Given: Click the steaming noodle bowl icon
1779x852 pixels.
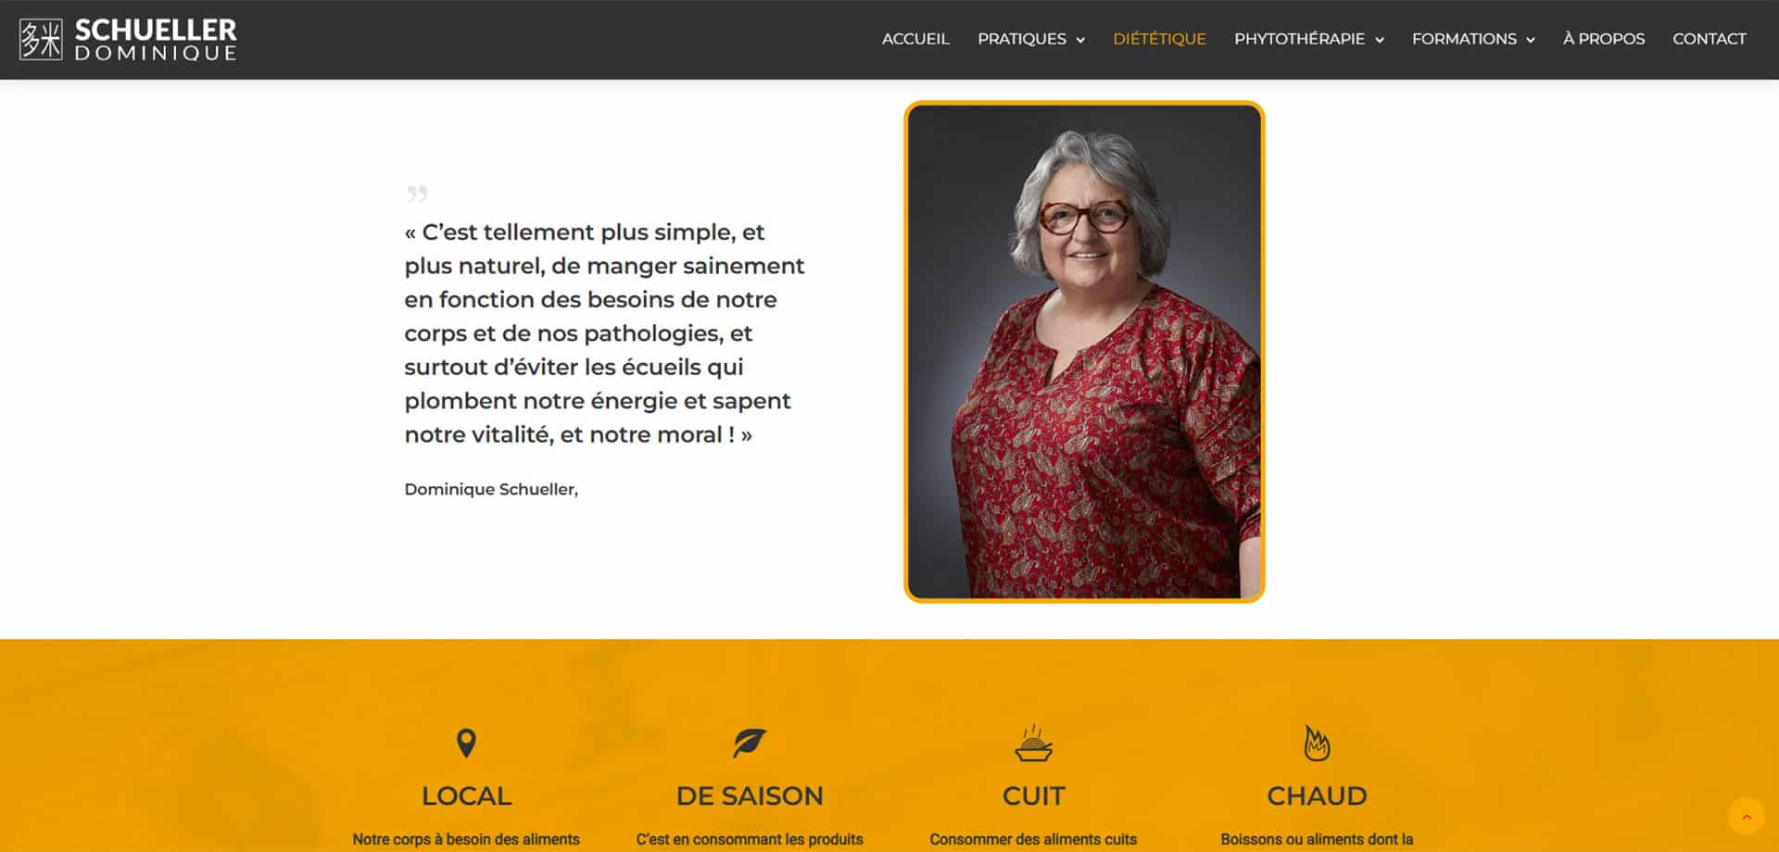Looking at the screenshot, I should point(1033,743).
